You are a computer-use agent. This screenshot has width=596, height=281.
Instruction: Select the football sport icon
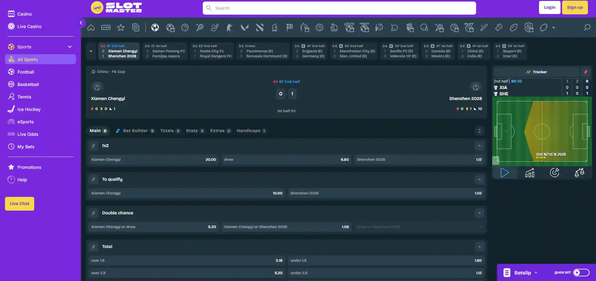click(155, 28)
